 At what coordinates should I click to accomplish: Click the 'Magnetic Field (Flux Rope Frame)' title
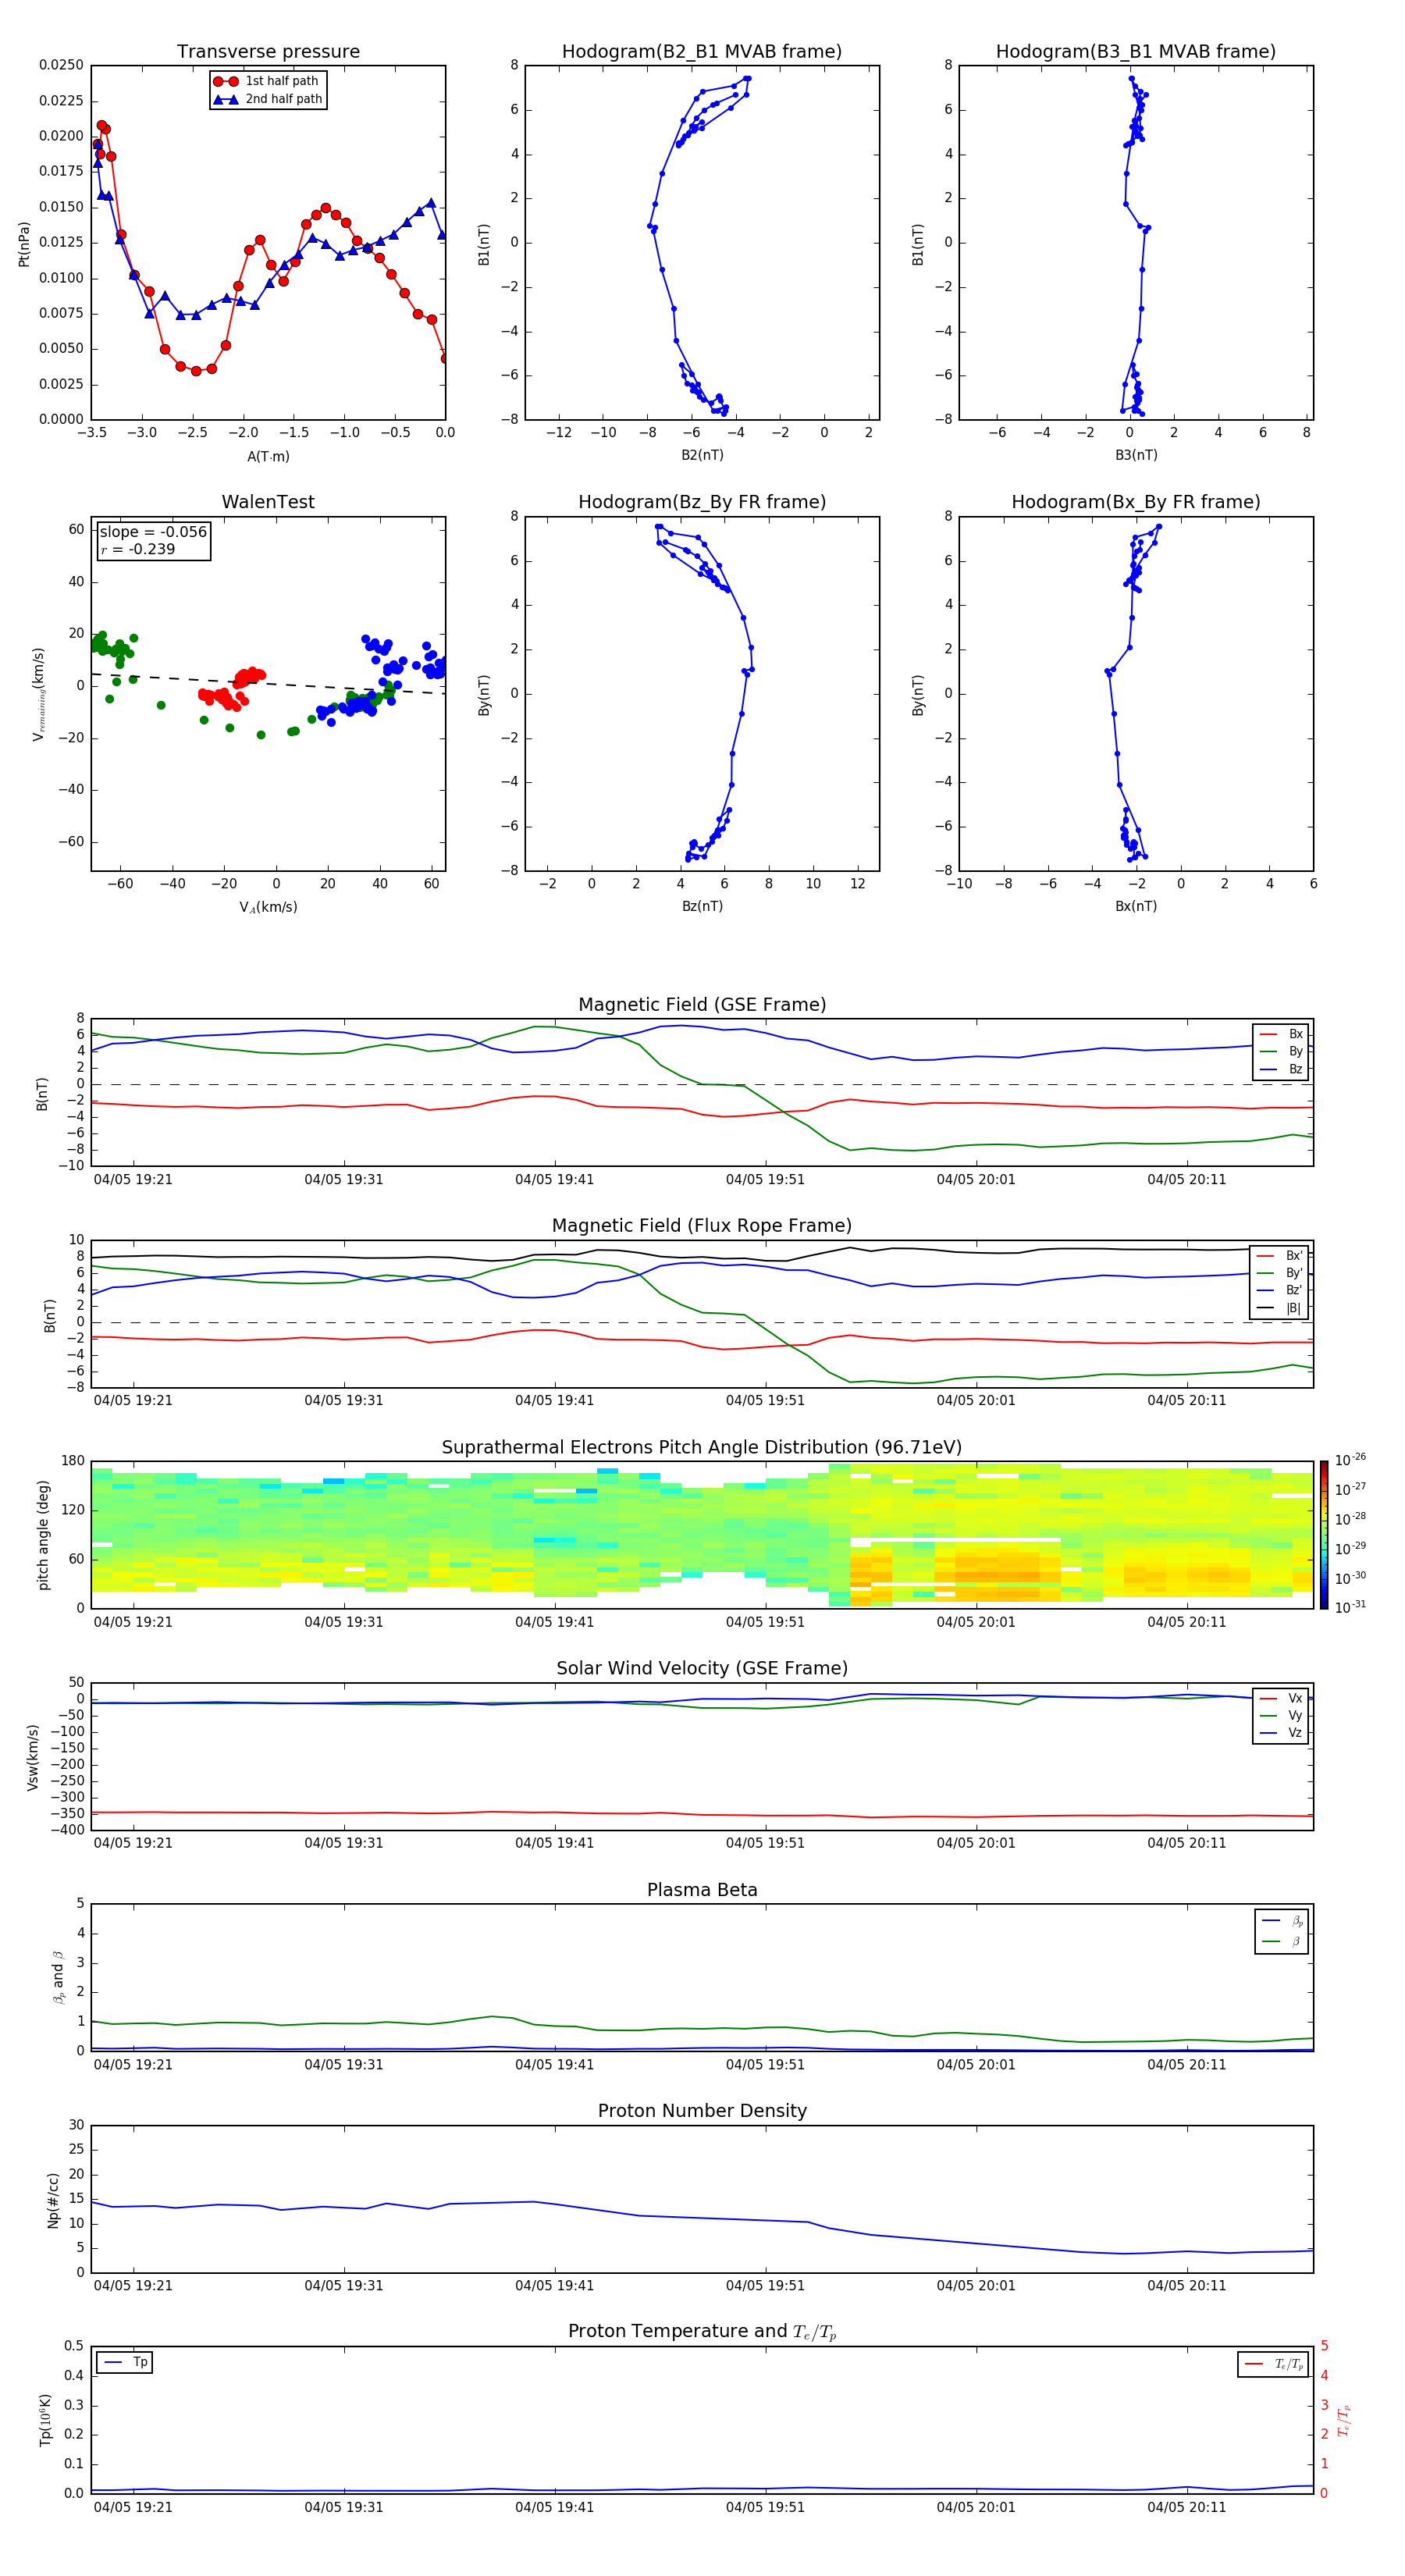pyautogui.click(x=702, y=1226)
